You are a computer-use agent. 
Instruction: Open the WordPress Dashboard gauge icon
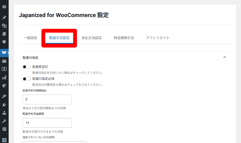coord(4,7)
